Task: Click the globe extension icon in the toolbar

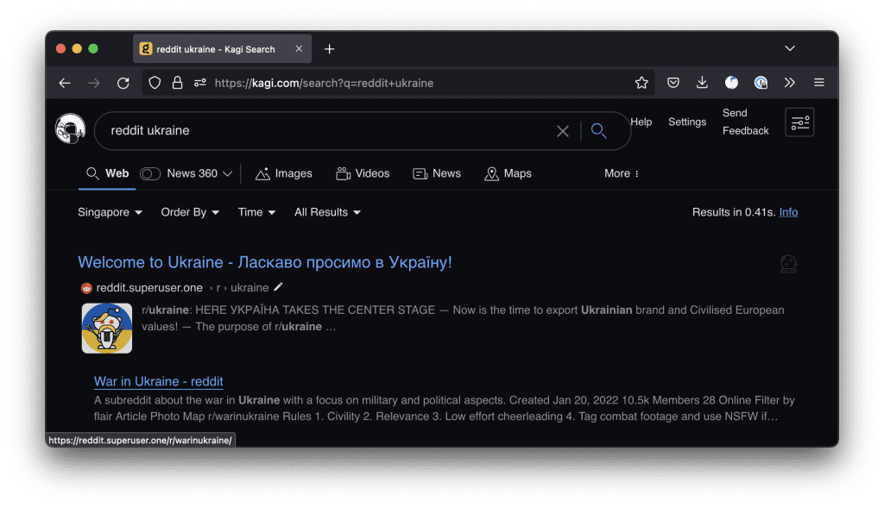Action: [761, 83]
